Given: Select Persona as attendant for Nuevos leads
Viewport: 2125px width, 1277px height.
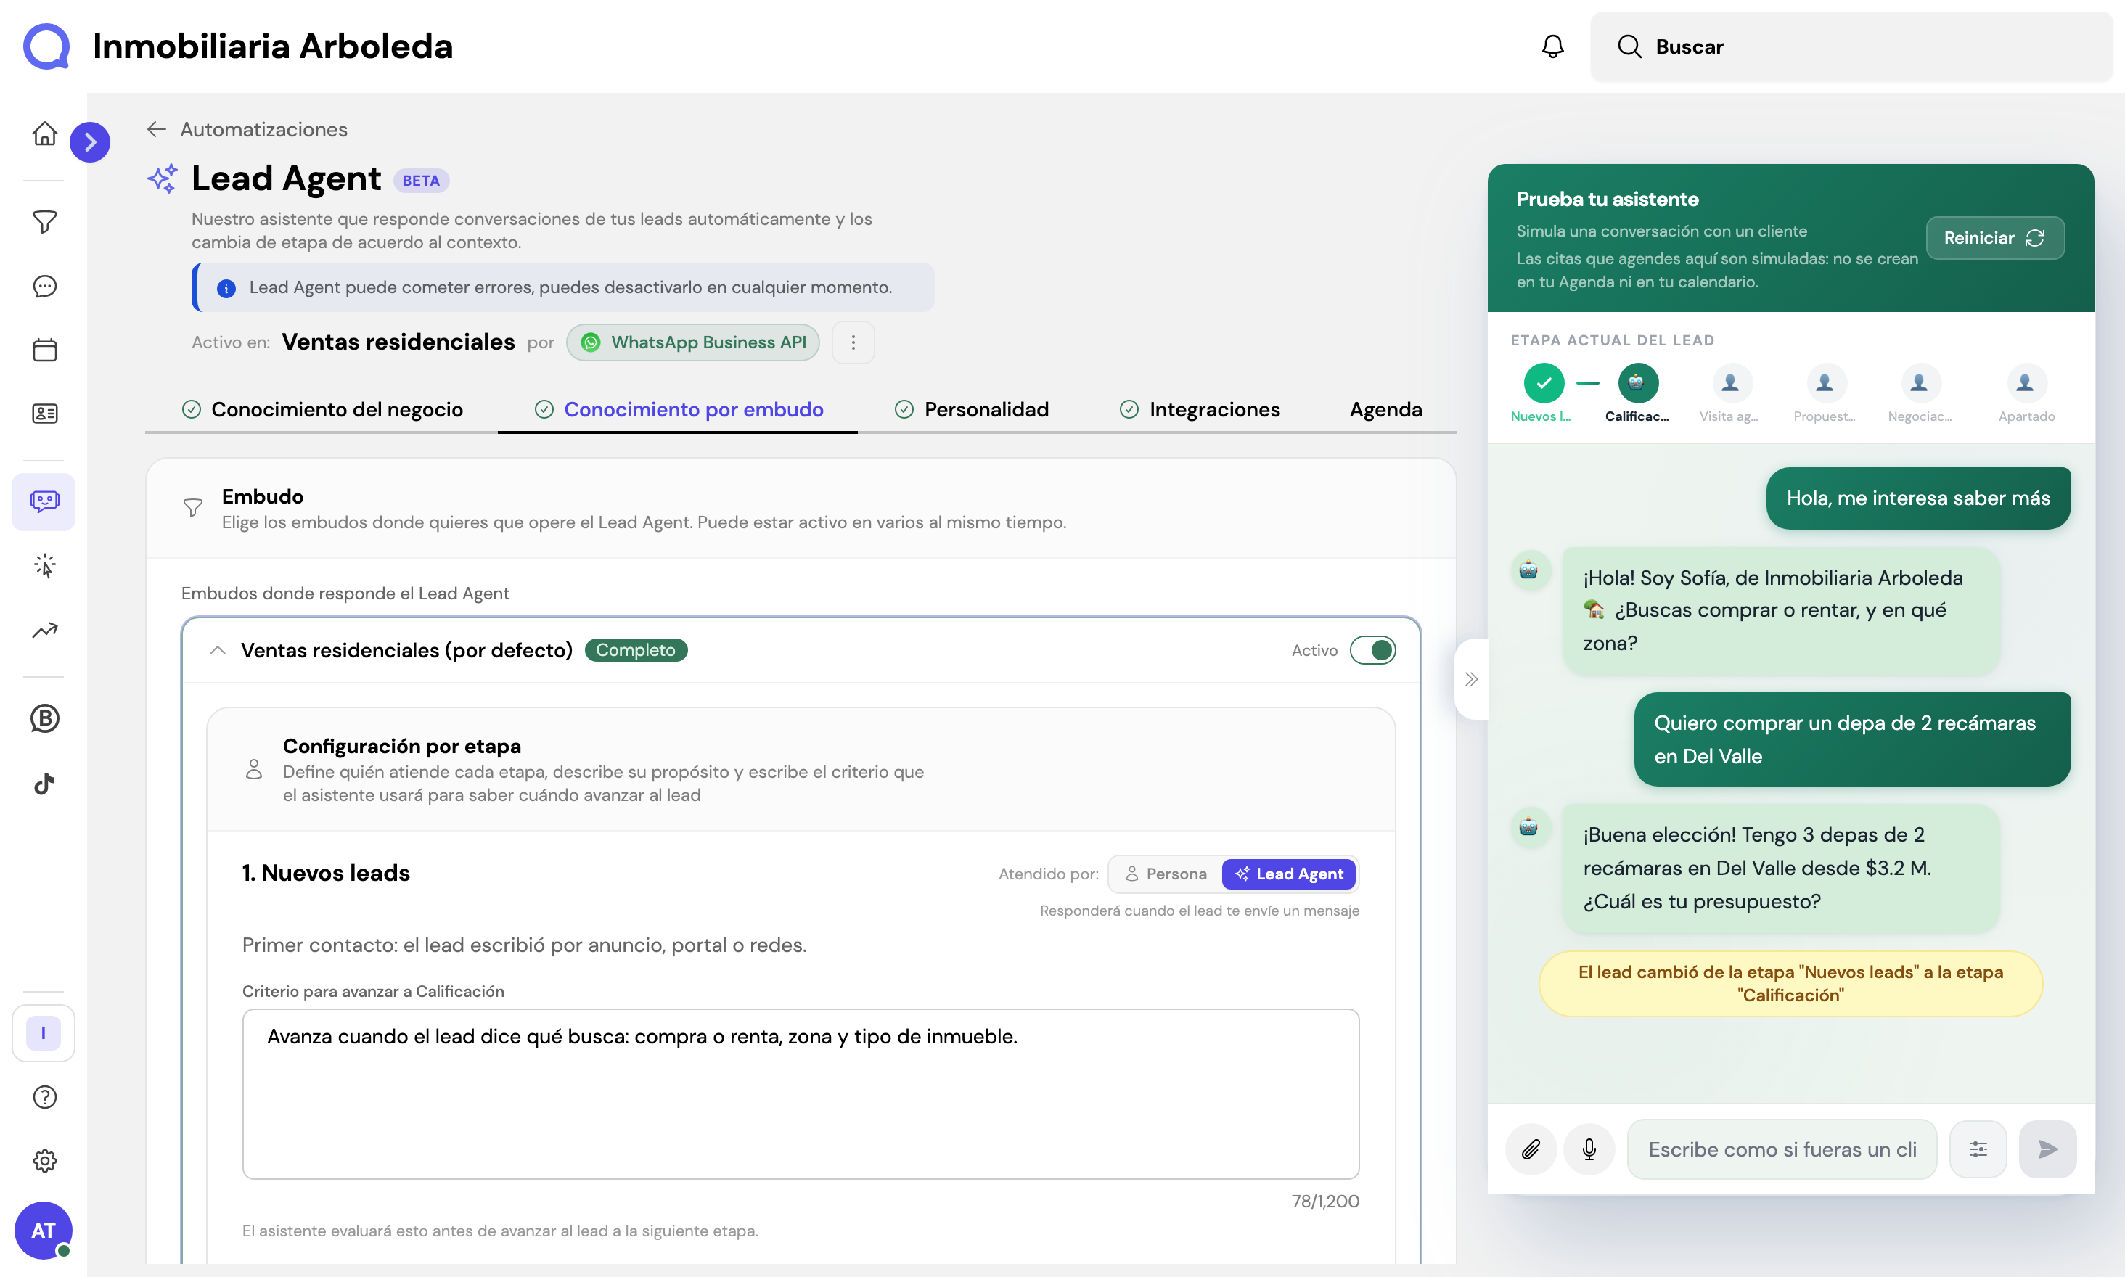Looking at the screenshot, I should click(1166, 874).
